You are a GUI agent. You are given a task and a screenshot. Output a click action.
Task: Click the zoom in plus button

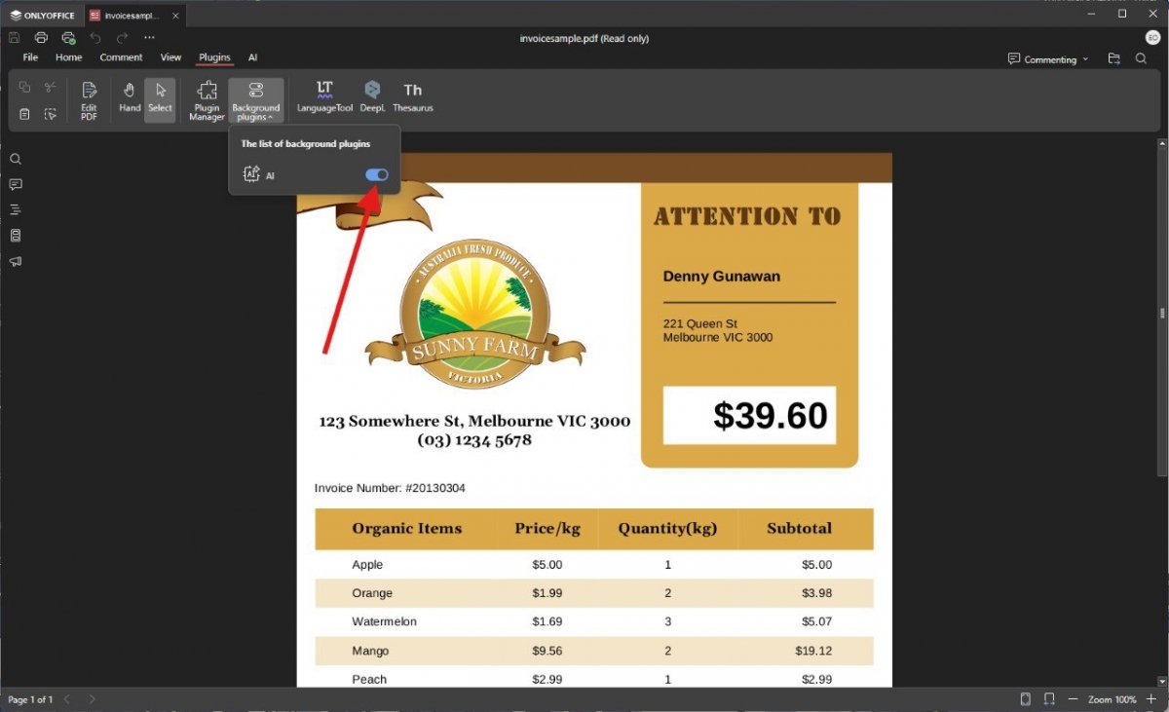[1150, 699]
